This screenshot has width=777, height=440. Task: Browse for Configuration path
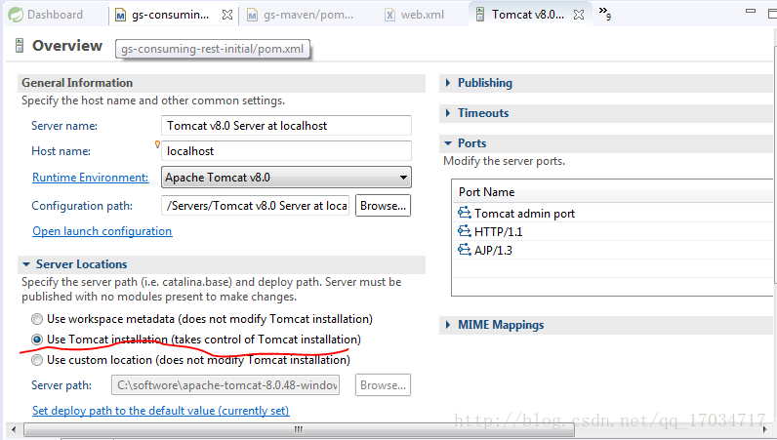pos(383,206)
